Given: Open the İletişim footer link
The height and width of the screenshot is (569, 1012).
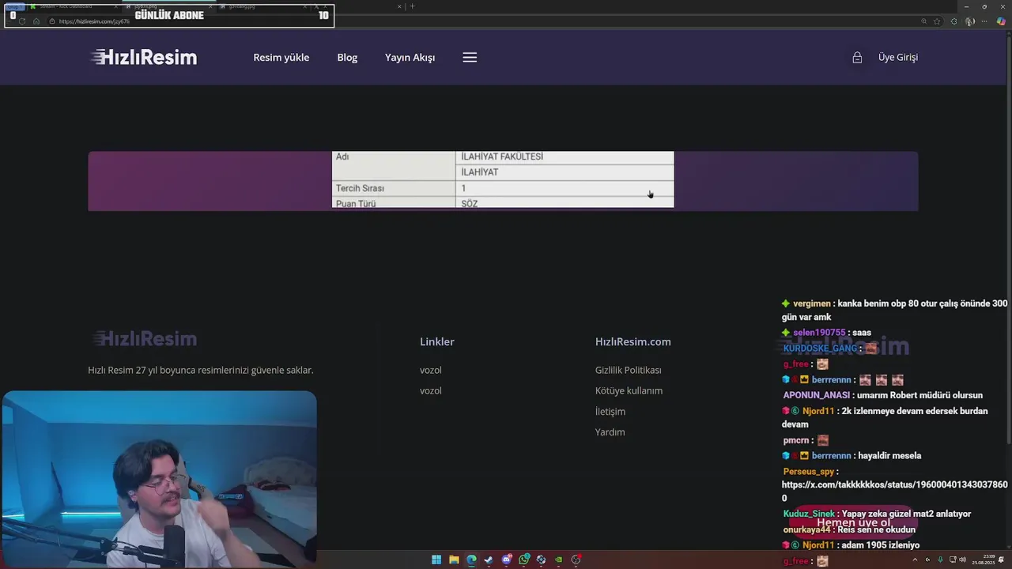Looking at the screenshot, I should (610, 411).
